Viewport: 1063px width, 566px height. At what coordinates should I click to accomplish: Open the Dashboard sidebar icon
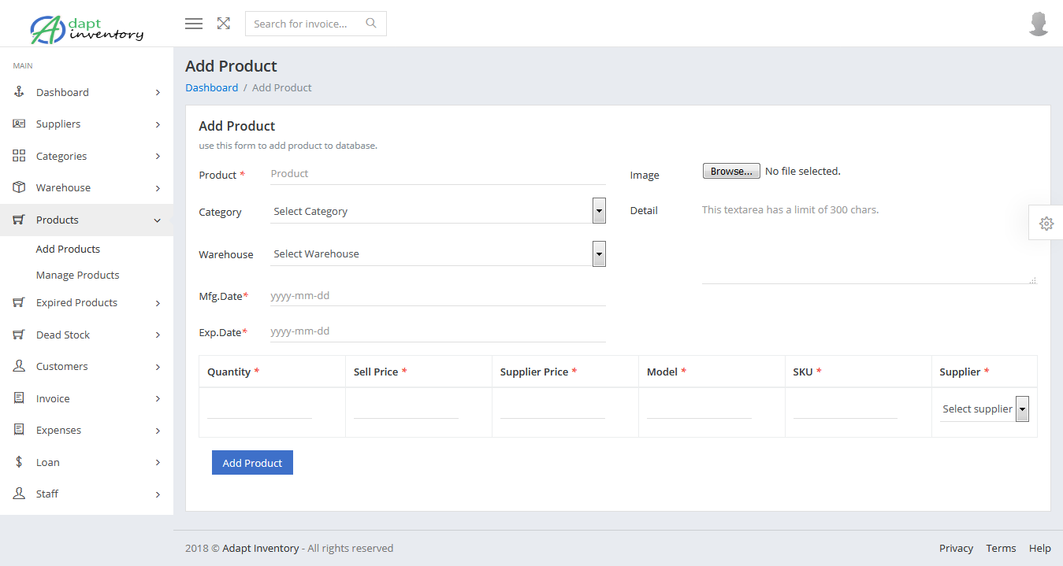pyautogui.click(x=18, y=92)
